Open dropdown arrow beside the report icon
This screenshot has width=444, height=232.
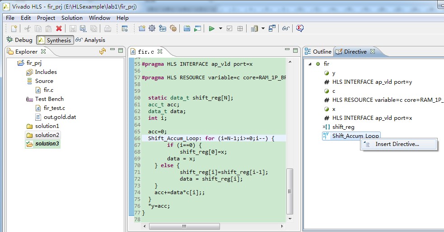pyautogui.click(x=263, y=28)
